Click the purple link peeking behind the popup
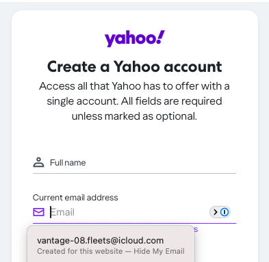The height and width of the screenshot is (262, 269). tap(196, 229)
